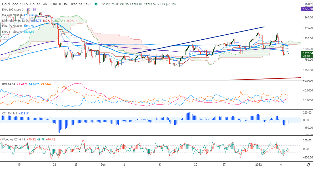313x170 pixels.
Task: Select the EMA 200 close indicator legend
Action: coord(13,9)
